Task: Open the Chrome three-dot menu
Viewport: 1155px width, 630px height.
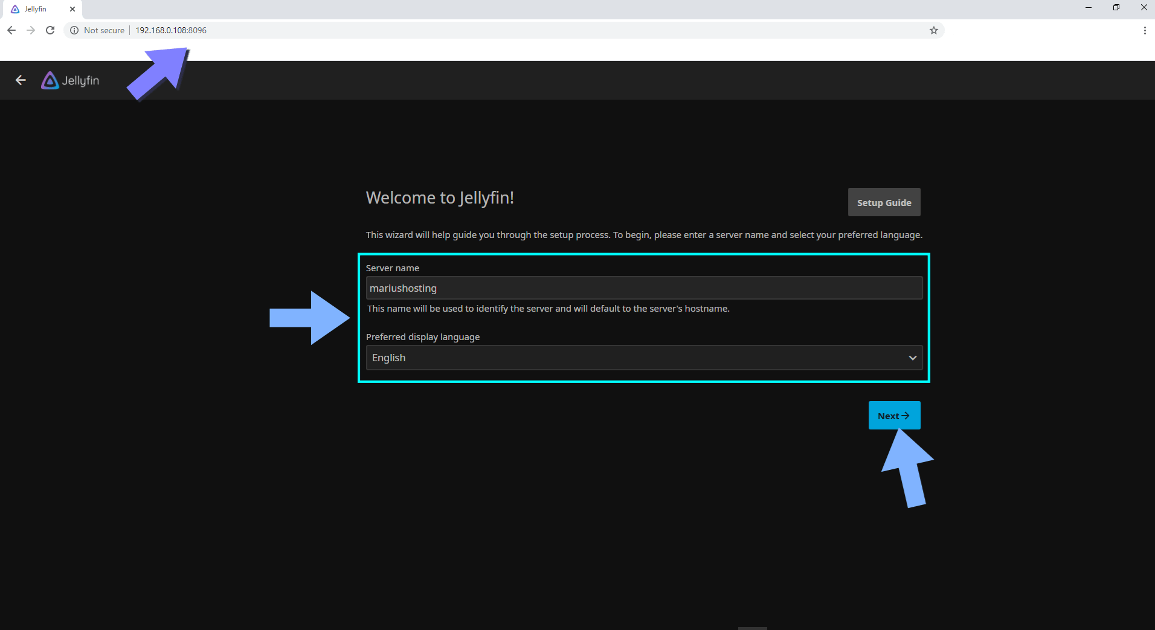Action: 1145,30
